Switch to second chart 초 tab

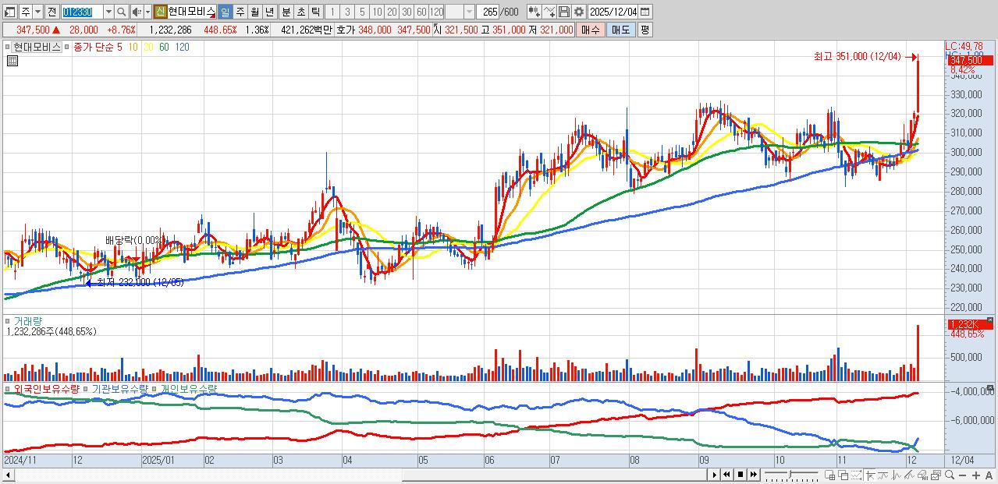300,12
